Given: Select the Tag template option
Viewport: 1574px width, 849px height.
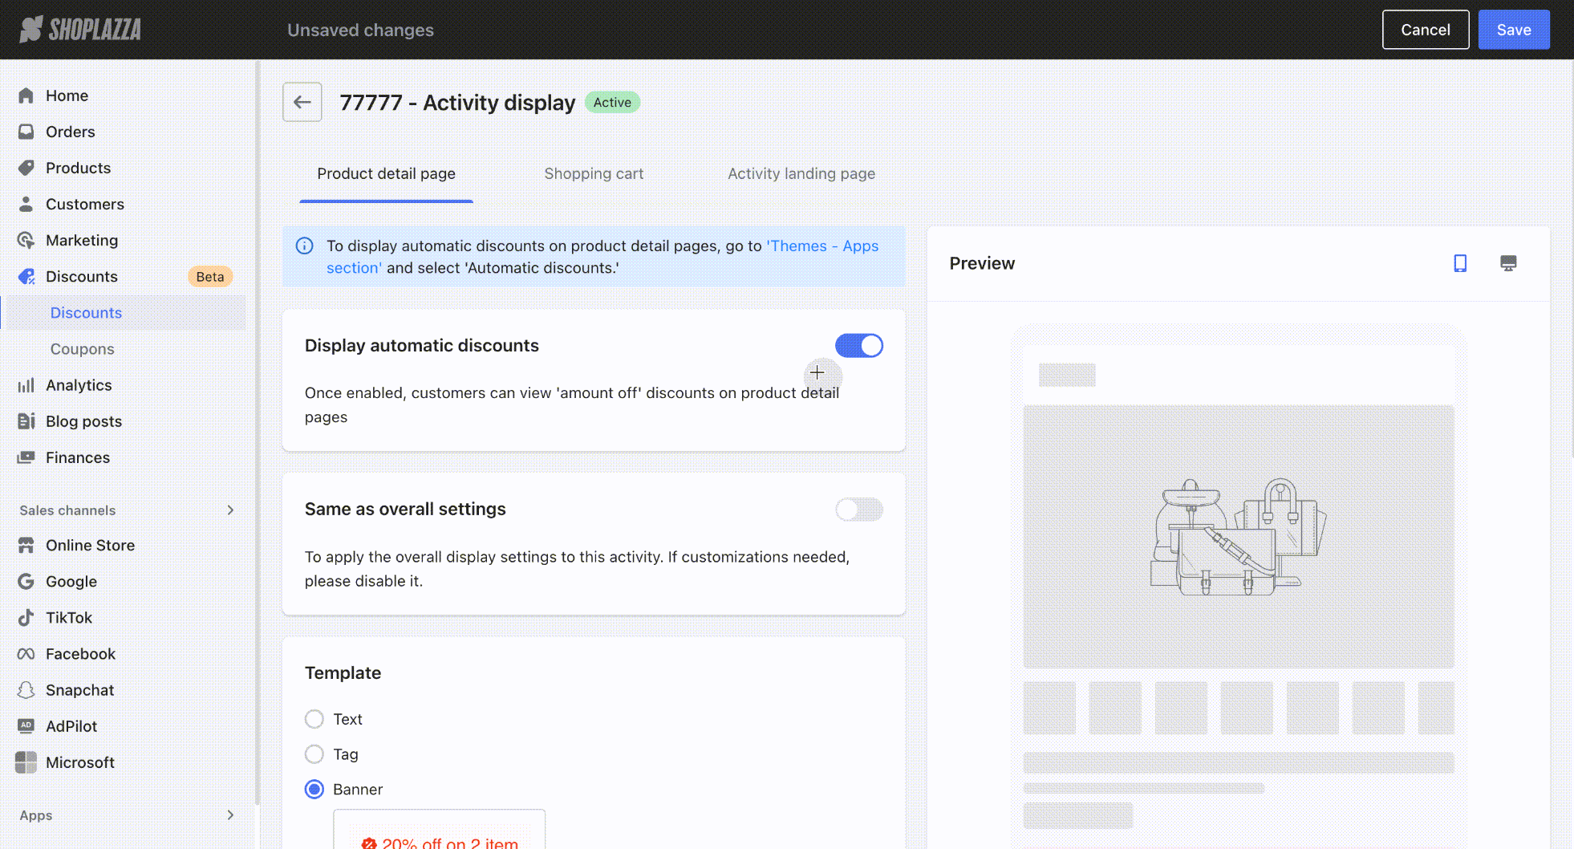Looking at the screenshot, I should 314,754.
